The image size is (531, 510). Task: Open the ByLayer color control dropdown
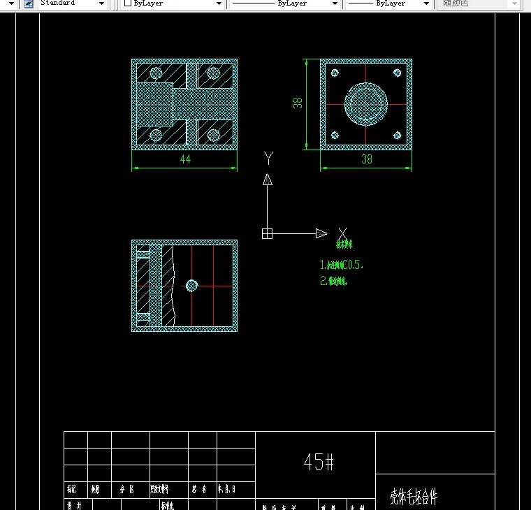pyautogui.click(x=173, y=3)
